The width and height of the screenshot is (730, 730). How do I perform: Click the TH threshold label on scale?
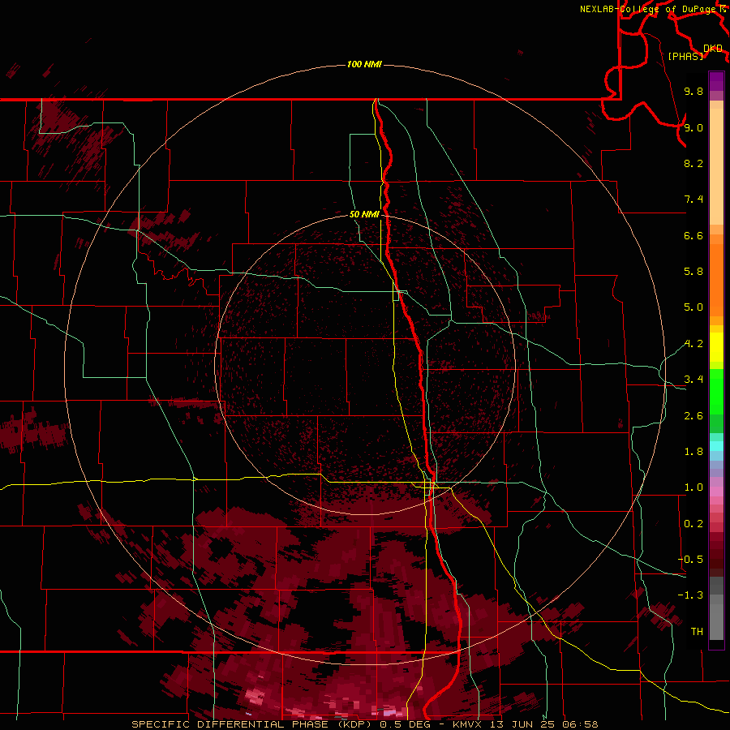click(697, 632)
